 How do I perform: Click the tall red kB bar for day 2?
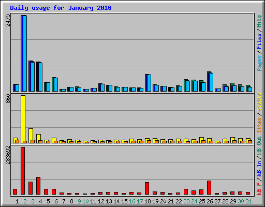23,171
